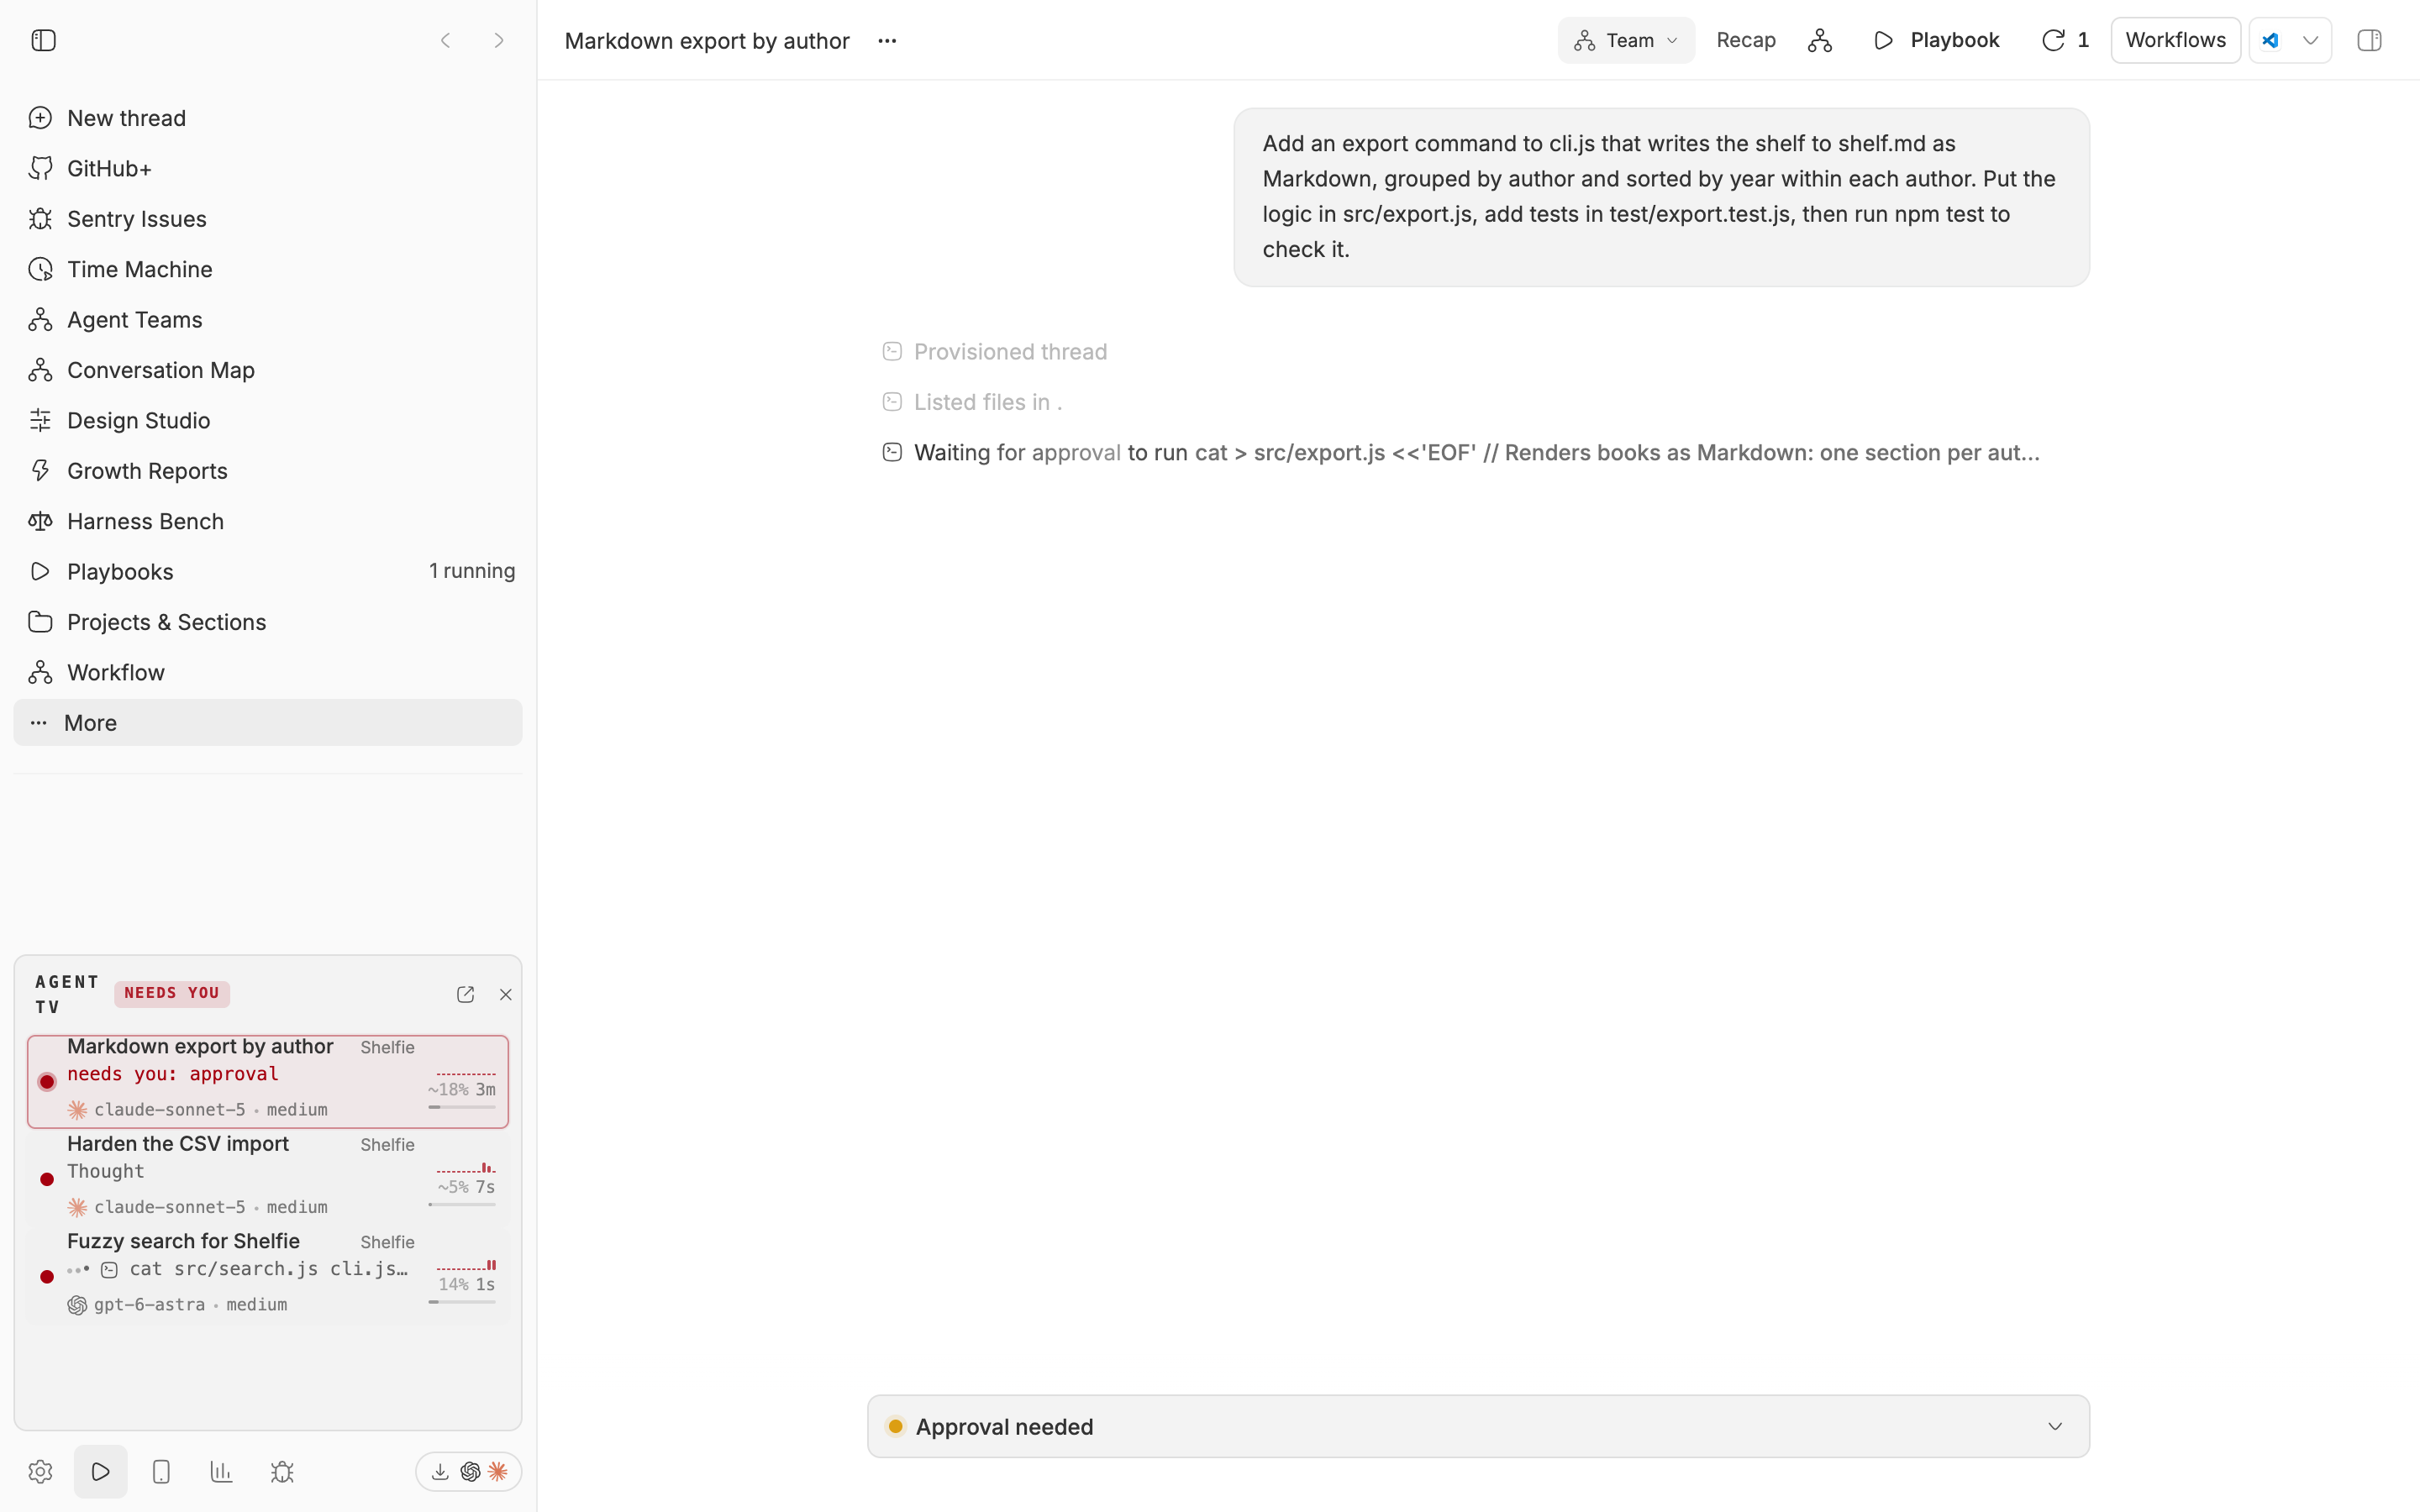
Task: Open the agent map icon beside Recap
Action: click(1820, 40)
